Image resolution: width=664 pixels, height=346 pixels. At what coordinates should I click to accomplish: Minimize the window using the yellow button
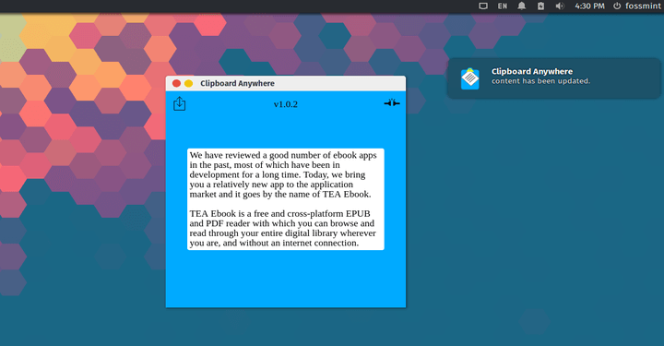188,83
